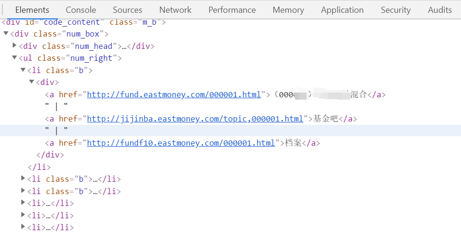The width and height of the screenshot is (461, 233).
Task: Collapse the ul class num_right node
Action: point(14,57)
